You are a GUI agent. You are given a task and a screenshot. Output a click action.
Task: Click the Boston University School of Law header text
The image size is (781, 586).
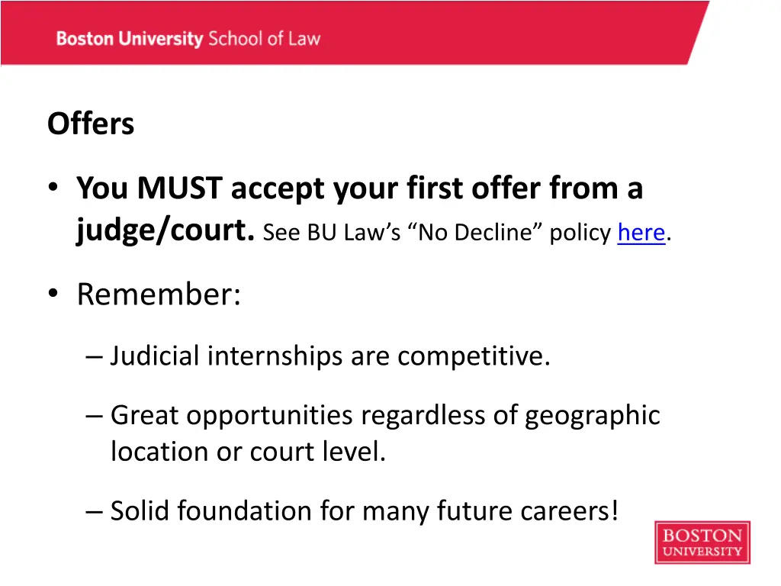[188, 38]
